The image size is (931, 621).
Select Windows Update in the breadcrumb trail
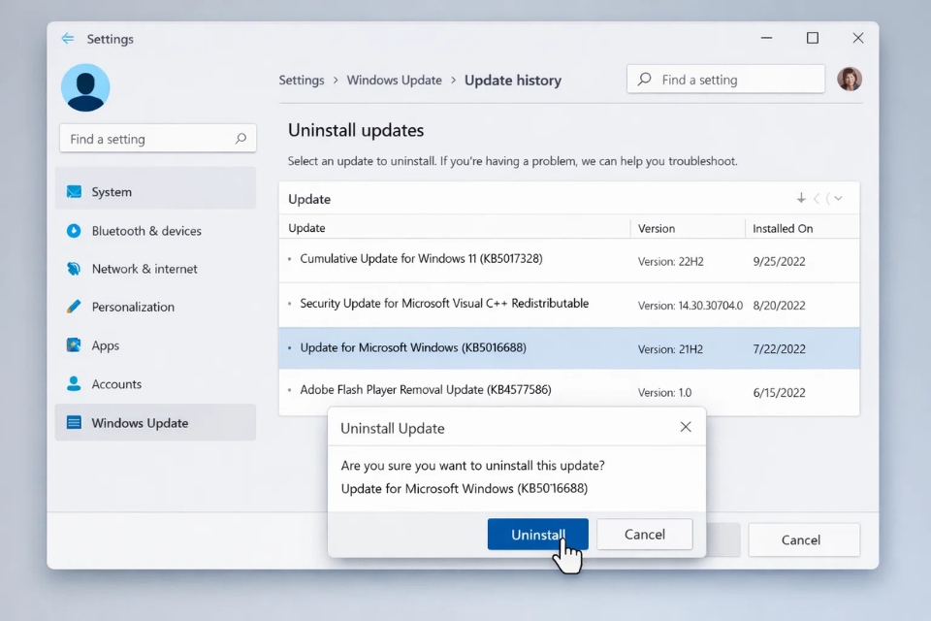(395, 81)
